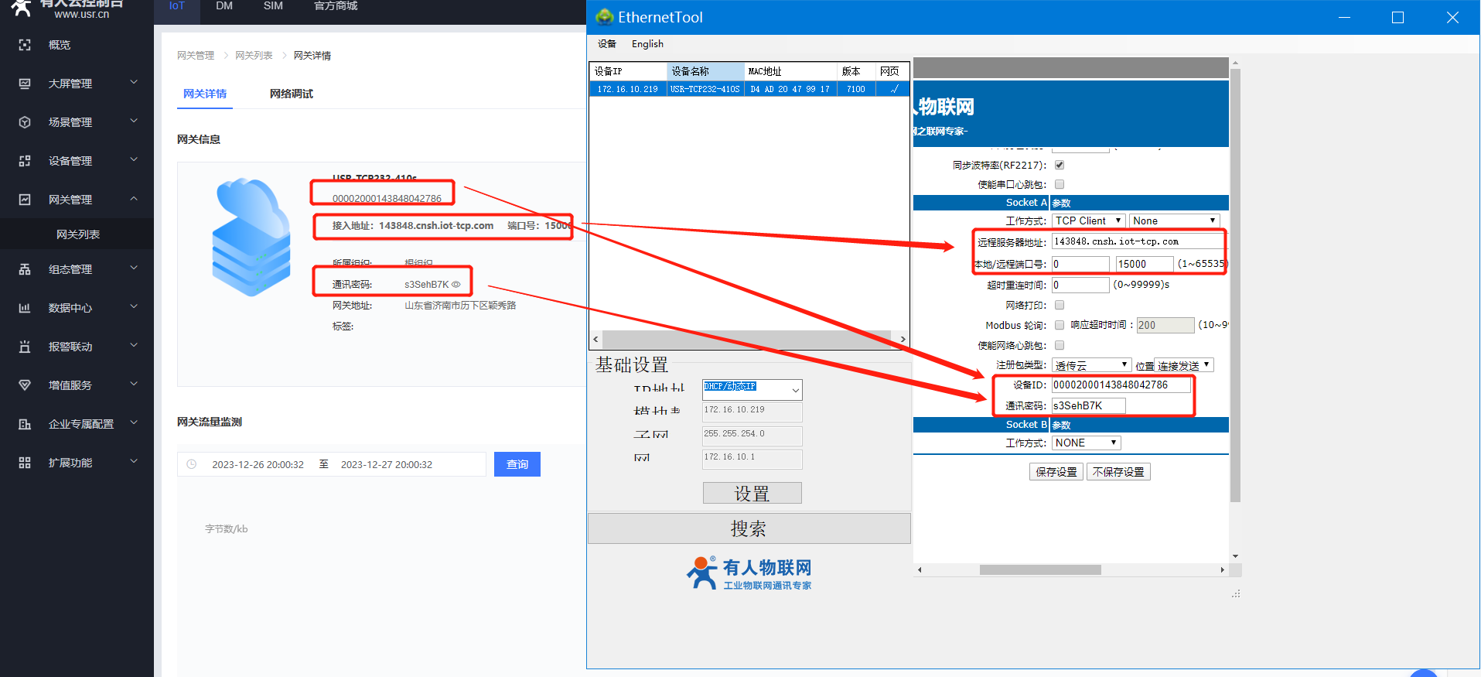This screenshot has width=1481, height=677.
Task: Click the 大屏管理 screen icon in sidebar
Action: click(25, 84)
